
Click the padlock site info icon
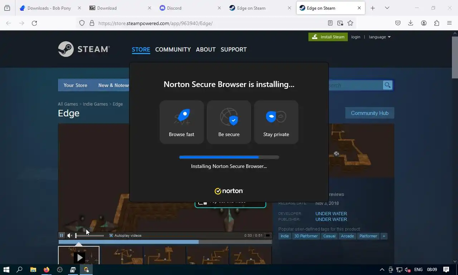(x=92, y=23)
